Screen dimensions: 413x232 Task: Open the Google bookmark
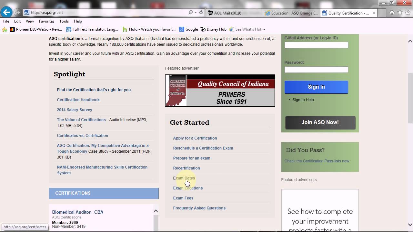189,29
